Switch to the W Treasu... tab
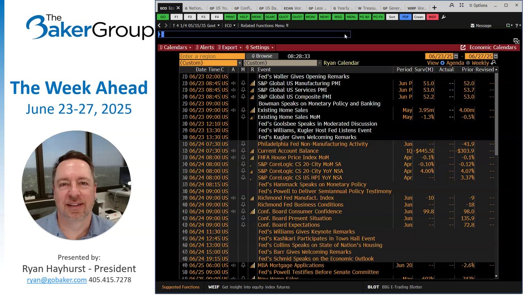 pyautogui.click(x=368, y=8)
